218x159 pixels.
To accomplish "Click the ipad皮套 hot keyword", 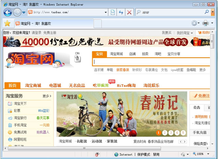I will [177, 70].
